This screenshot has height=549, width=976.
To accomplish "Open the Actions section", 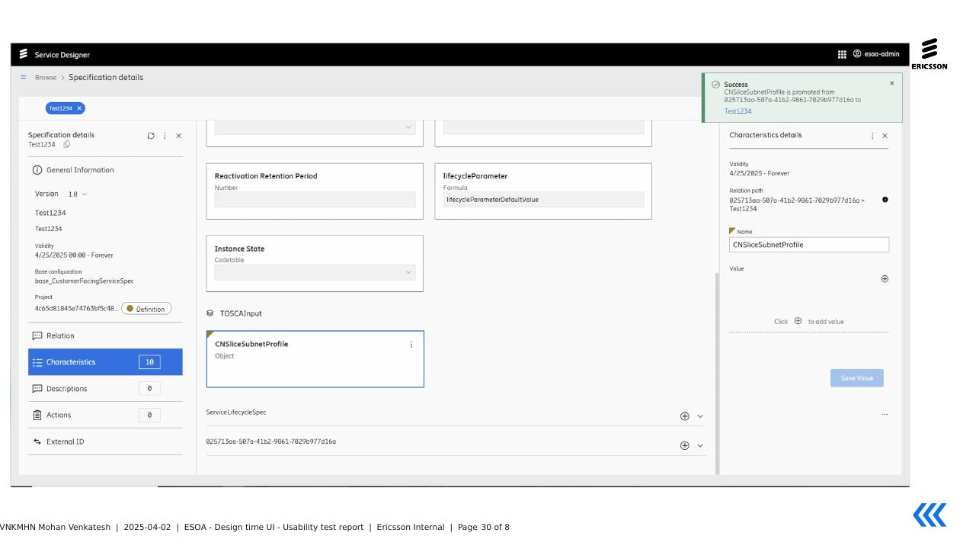I will point(105,415).
